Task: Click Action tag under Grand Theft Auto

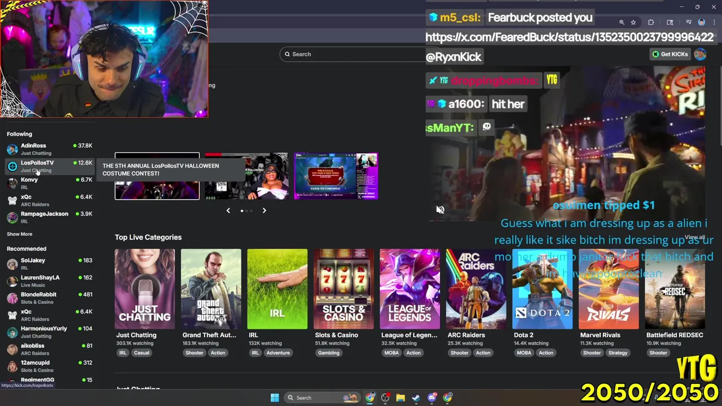Action: (x=218, y=353)
